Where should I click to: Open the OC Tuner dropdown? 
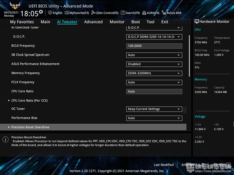pyautogui.click(x=154, y=109)
